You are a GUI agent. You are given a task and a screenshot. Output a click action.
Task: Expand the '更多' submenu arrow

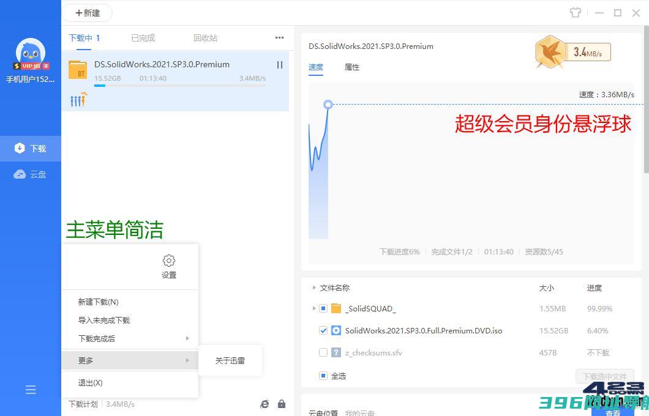coord(187,360)
